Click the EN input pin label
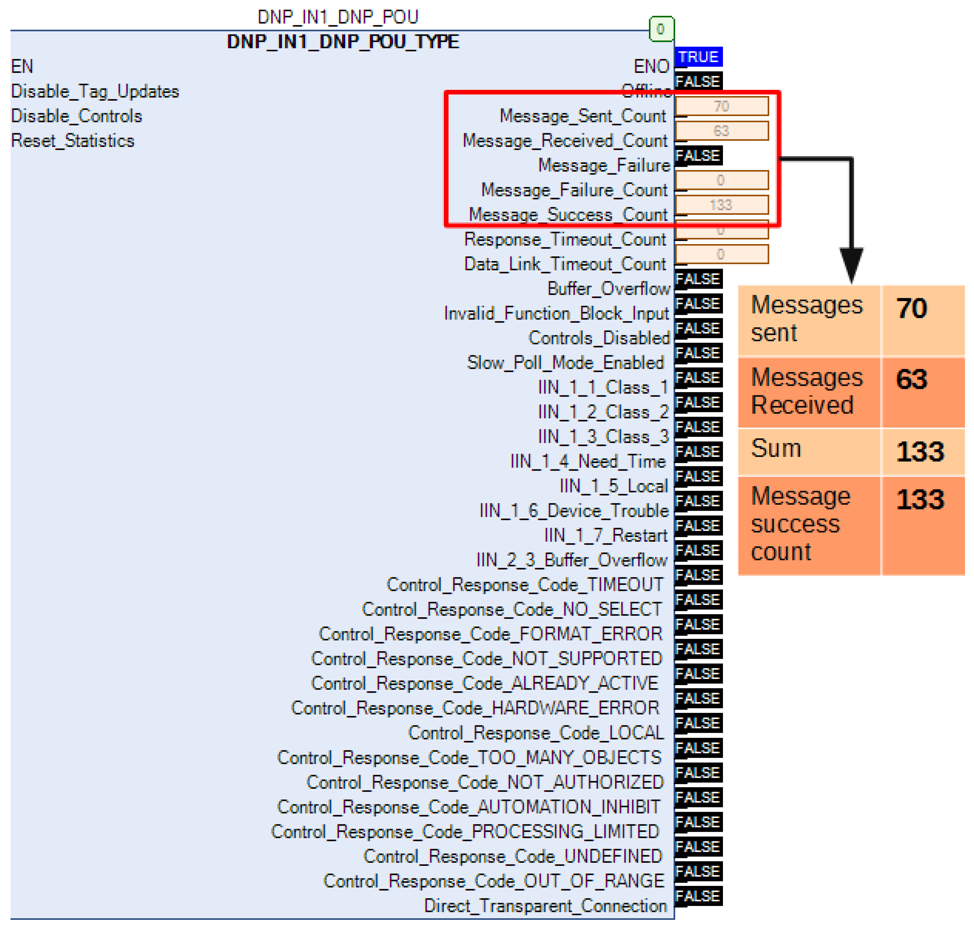 pos(22,67)
